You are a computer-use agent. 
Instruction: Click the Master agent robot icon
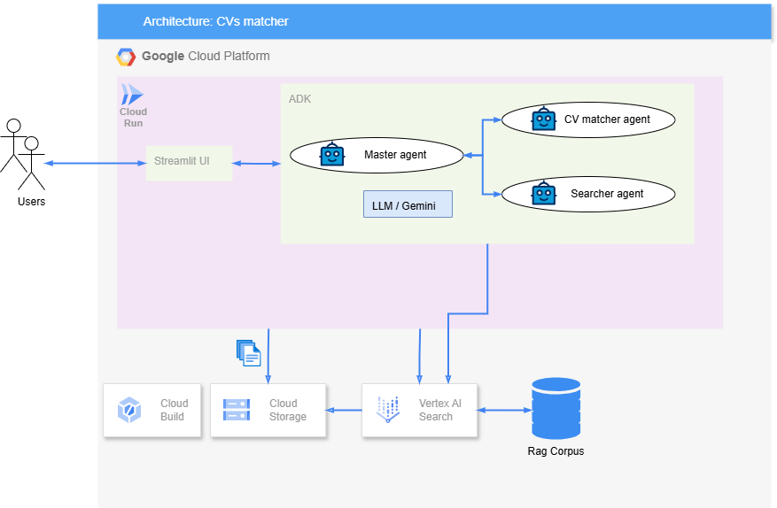[332, 155]
